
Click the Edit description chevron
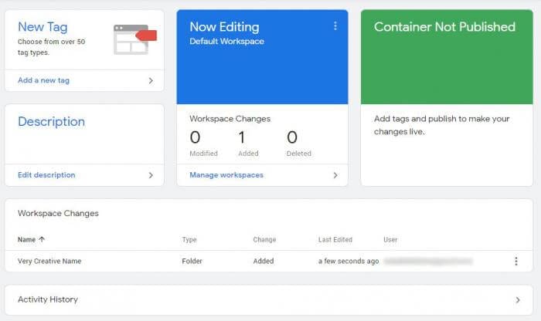(151, 175)
